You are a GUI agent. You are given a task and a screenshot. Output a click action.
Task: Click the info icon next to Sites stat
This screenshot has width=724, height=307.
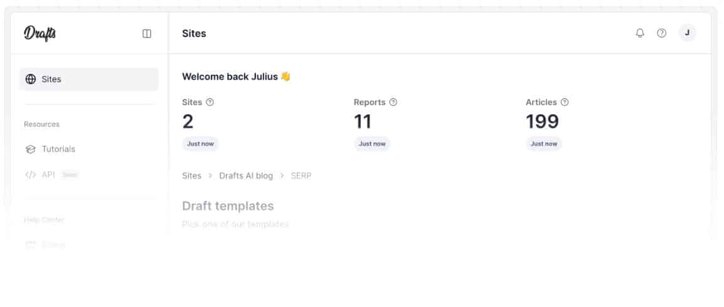tap(210, 102)
